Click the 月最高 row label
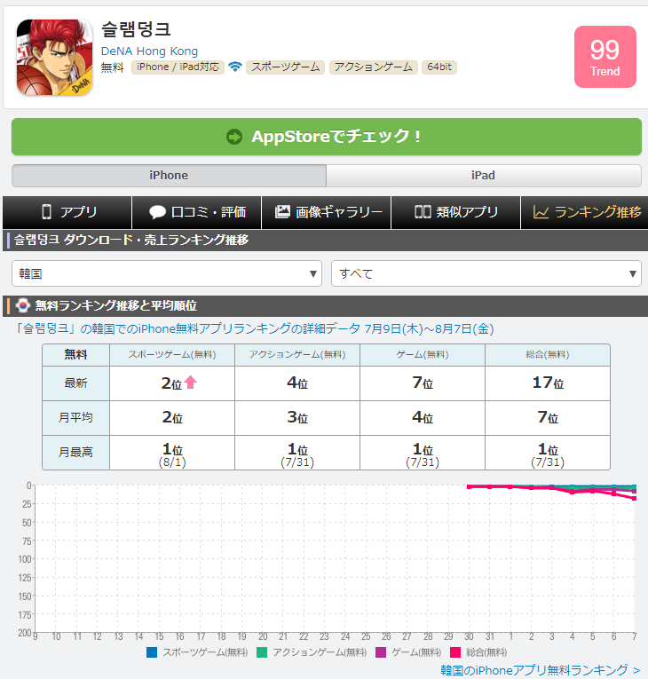Screen dimensions: 648x679 pos(75,453)
